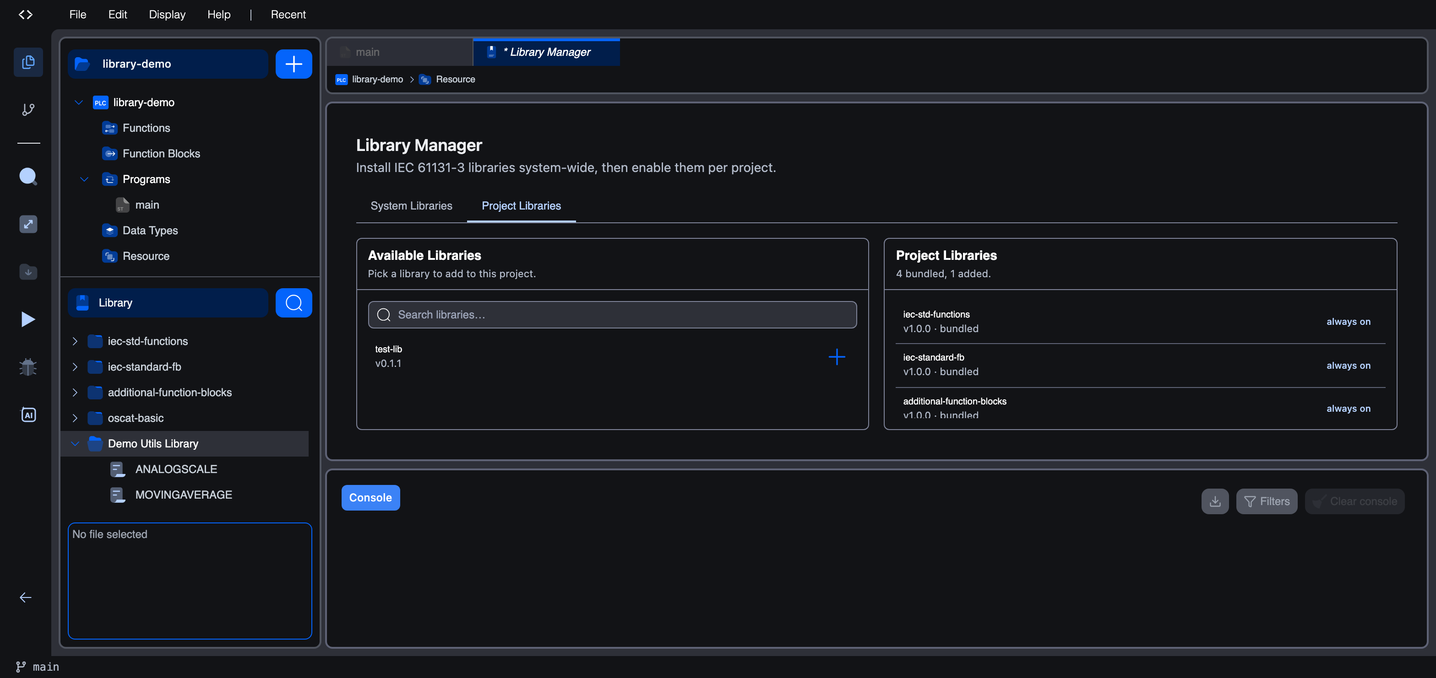Open the Recent menu
The height and width of the screenshot is (678, 1436).
(288, 15)
